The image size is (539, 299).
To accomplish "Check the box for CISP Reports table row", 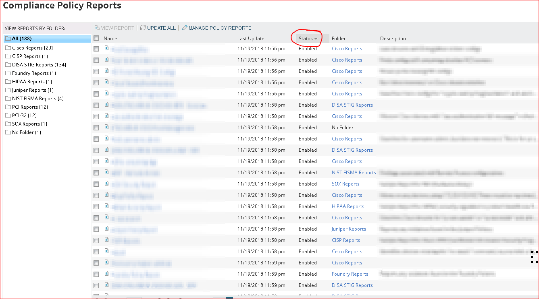I will click(96, 240).
